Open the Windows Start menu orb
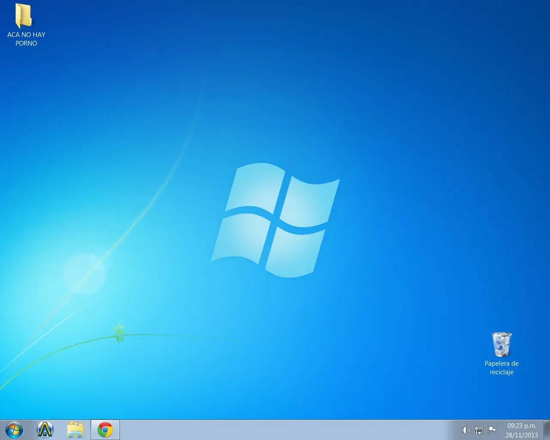The width and height of the screenshot is (550, 440). pos(14,430)
